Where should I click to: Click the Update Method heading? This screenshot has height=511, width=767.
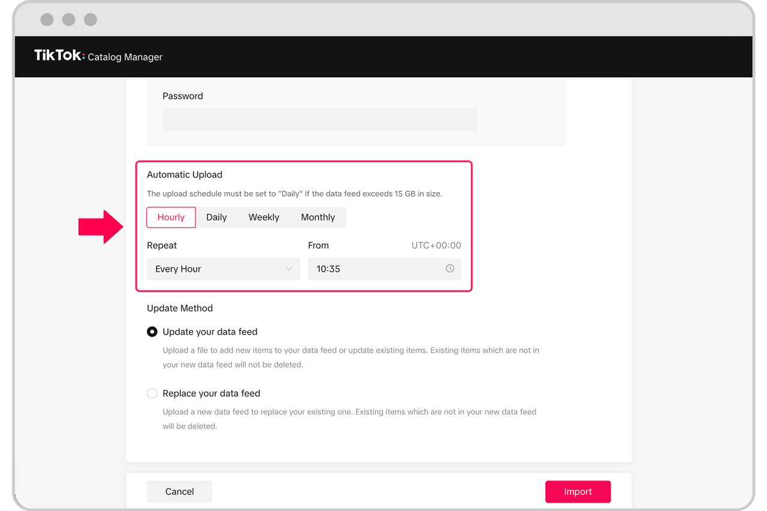180,309
